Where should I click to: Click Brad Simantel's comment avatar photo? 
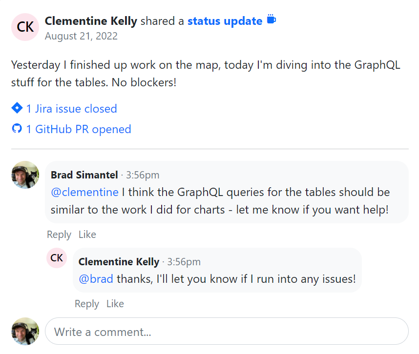pyautogui.click(x=25, y=175)
